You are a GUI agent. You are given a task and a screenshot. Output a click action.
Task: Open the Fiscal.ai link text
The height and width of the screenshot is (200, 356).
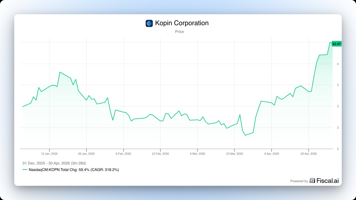[328, 181]
